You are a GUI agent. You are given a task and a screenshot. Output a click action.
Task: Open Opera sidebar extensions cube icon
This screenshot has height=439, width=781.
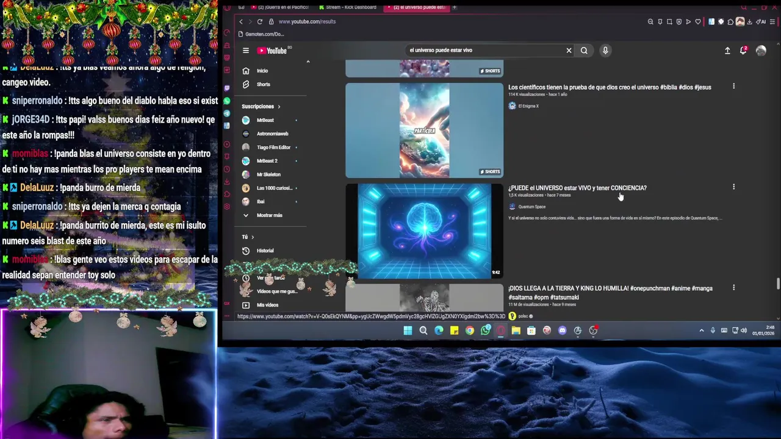227,194
